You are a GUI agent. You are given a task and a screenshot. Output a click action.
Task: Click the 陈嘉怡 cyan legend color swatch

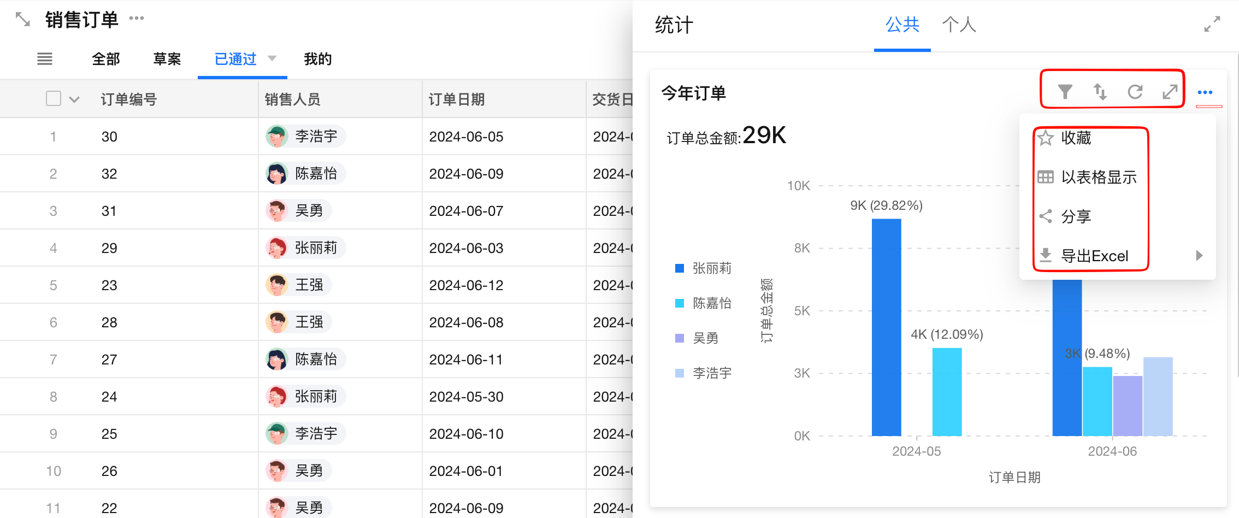pyautogui.click(x=680, y=303)
